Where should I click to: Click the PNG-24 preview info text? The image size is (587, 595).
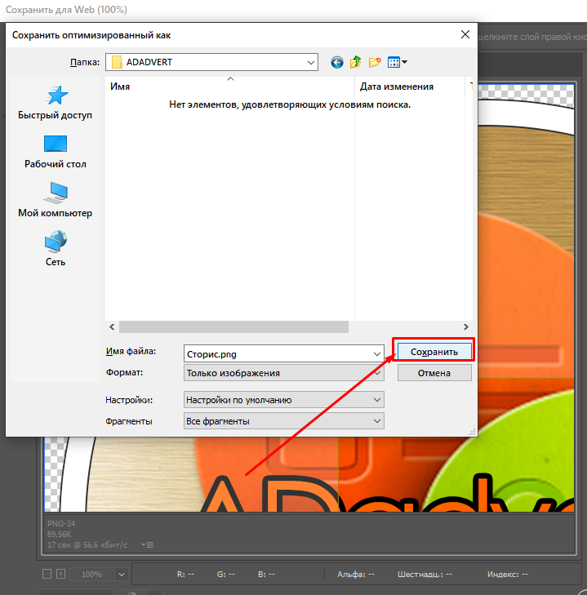[61, 524]
